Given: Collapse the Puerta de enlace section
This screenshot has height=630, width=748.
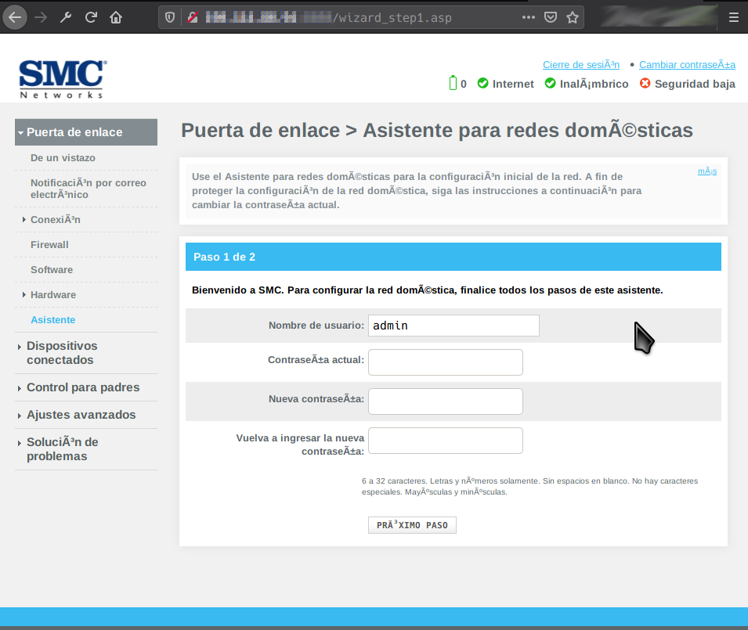Looking at the screenshot, I should (74, 132).
